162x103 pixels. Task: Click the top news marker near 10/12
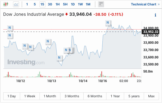[10, 28]
